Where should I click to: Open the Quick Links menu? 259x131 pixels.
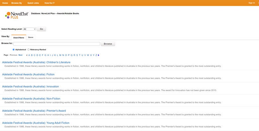tap(33, 3)
